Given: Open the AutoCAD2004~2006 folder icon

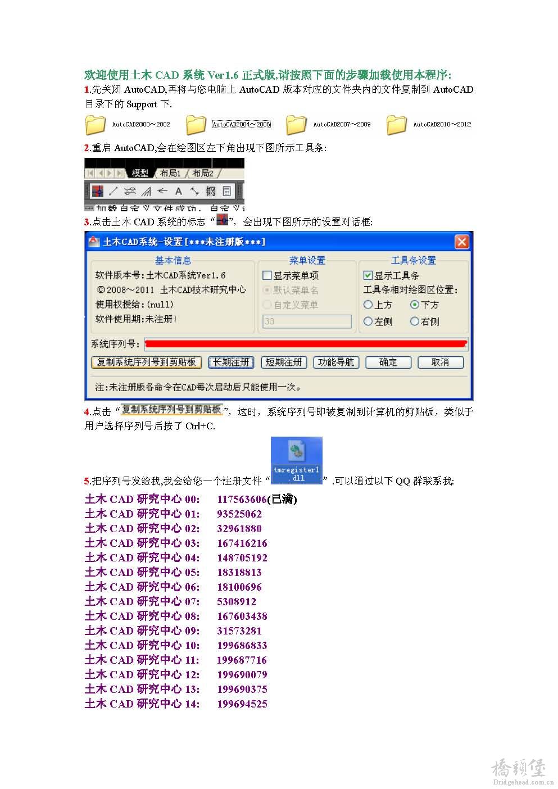Looking at the screenshot, I should click(x=196, y=125).
